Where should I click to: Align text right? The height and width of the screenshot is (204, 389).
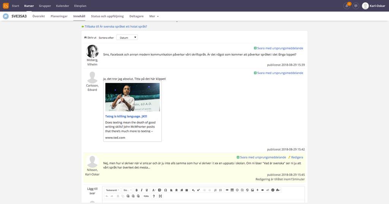(x=182, y=190)
